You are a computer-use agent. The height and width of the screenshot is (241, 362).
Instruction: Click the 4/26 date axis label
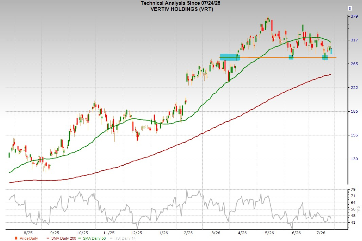(x=242, y=233)
